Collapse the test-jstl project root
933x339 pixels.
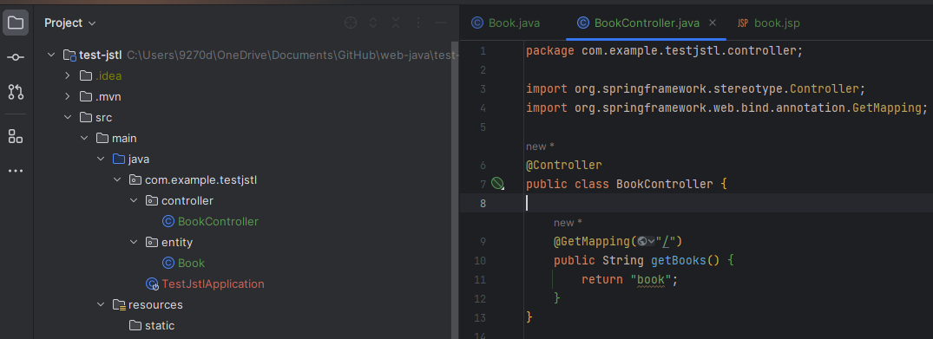click(50, 55)
